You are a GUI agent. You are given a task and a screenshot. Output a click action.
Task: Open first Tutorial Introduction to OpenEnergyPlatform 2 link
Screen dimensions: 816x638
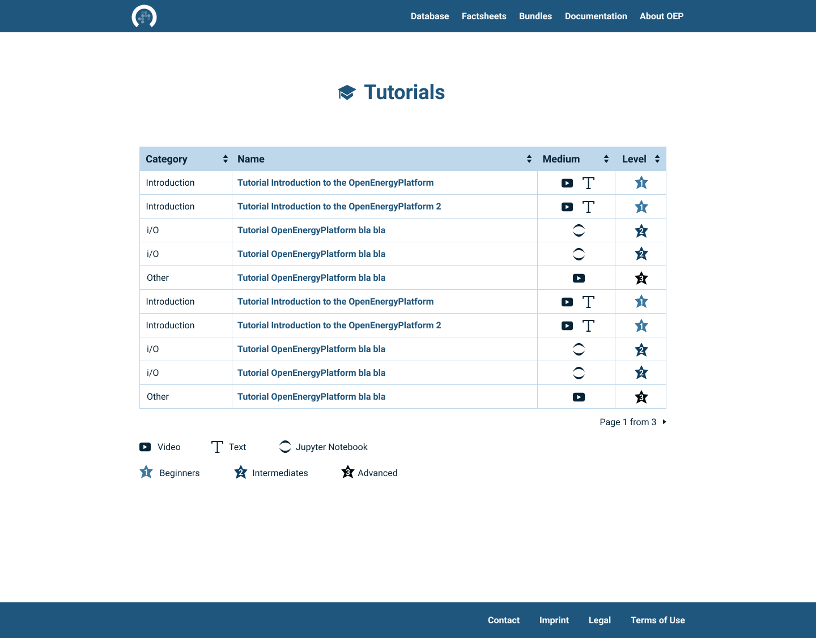coord(339,207)
